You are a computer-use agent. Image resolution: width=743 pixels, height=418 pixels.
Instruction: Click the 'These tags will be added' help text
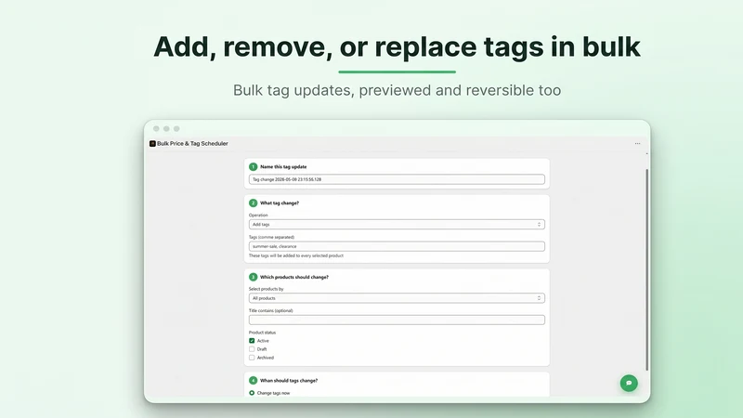[296, 256]
